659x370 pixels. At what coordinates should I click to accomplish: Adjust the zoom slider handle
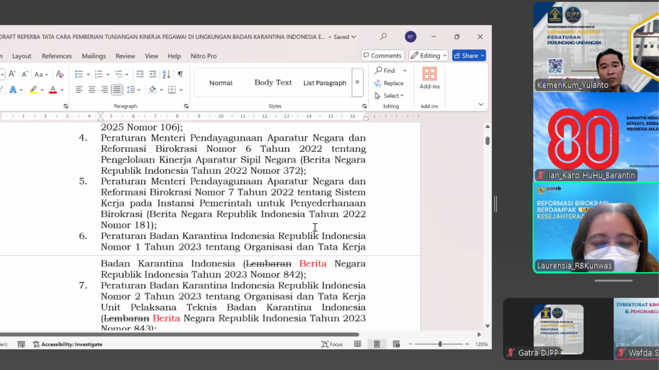[440, 344]
